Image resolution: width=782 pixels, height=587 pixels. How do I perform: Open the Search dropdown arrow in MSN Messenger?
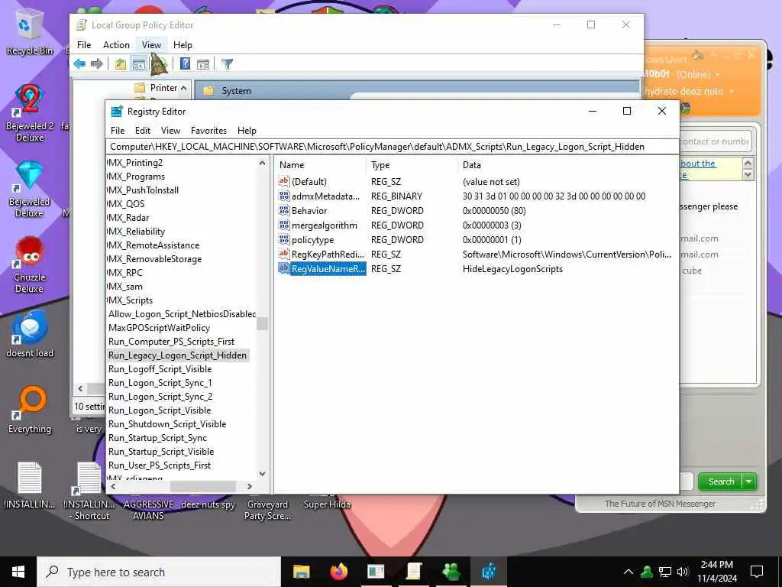749,482
